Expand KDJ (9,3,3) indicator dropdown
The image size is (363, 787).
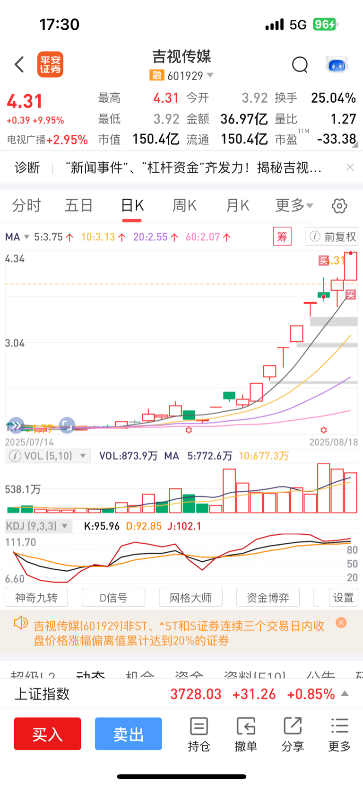point(65,526)
